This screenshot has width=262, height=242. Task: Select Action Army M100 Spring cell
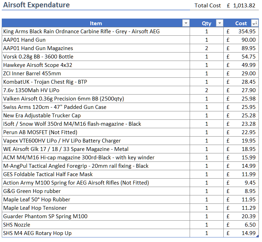[96, 183]
